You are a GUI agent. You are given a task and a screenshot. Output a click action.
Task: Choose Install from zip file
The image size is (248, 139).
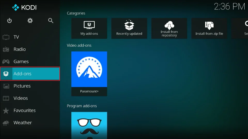pos(209,28)
